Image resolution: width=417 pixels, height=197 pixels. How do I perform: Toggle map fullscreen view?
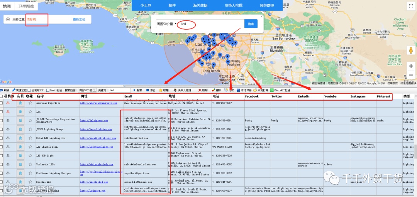coord(411,7)
